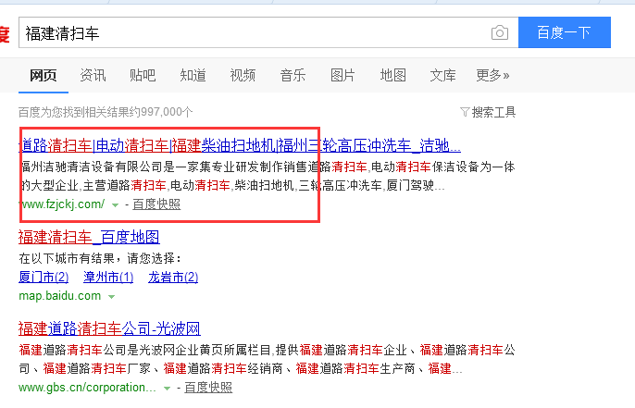Open 百度快照 for fzjckj.com result
635x408 pixels.
[156, 204]
